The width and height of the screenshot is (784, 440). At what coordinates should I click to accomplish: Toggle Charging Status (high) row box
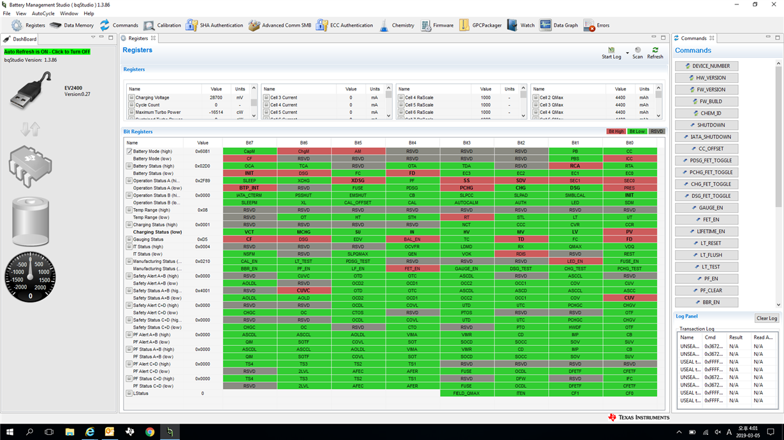[129, 225]
